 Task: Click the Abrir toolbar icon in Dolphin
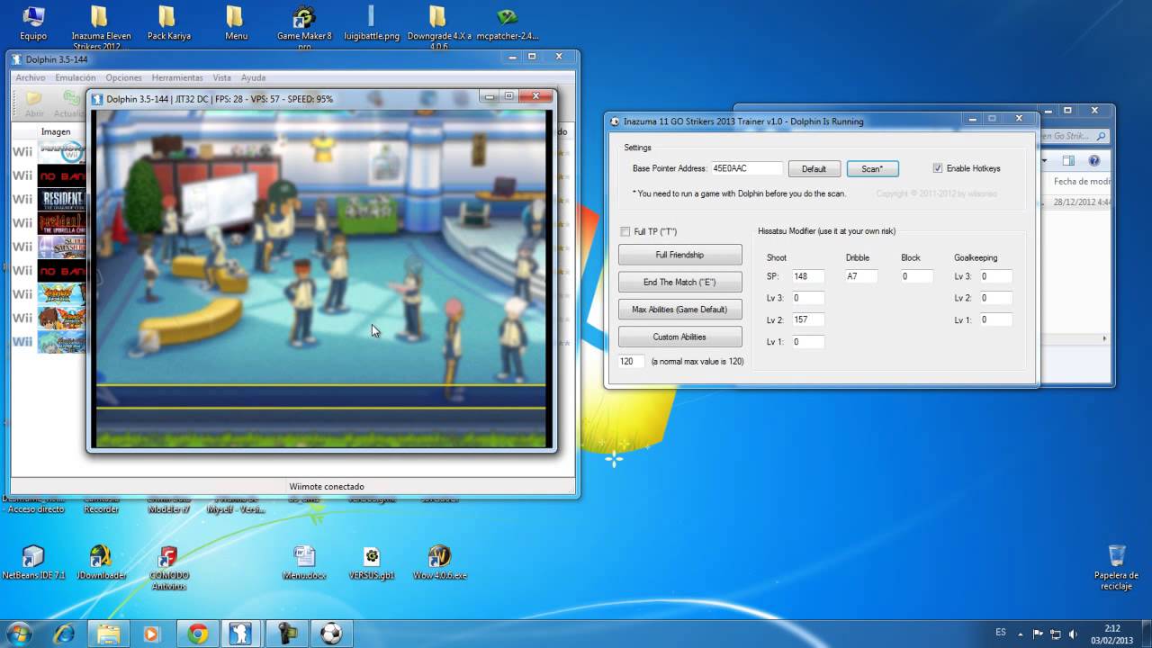(34, 103)
